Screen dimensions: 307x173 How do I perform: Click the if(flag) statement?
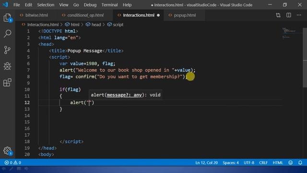point(70,89)
